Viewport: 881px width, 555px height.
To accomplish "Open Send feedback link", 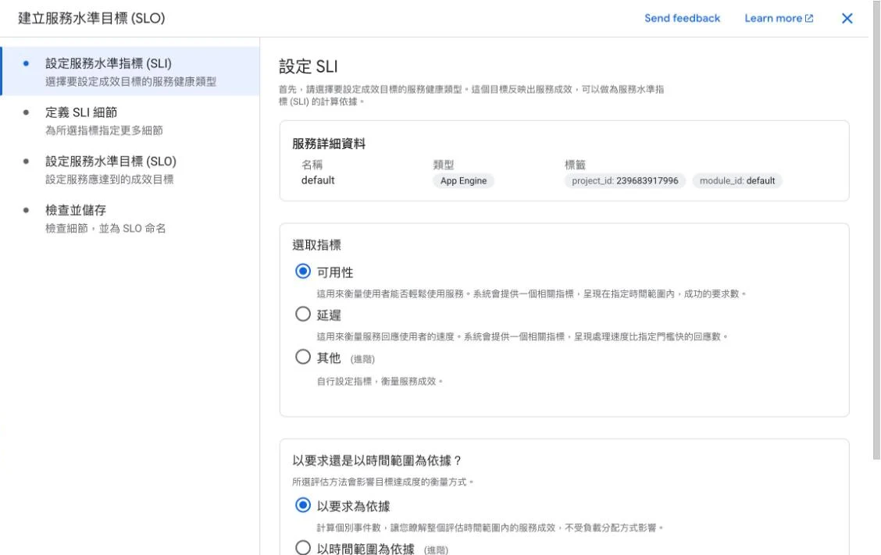I will pyautogui.click(x=682, y=18).
